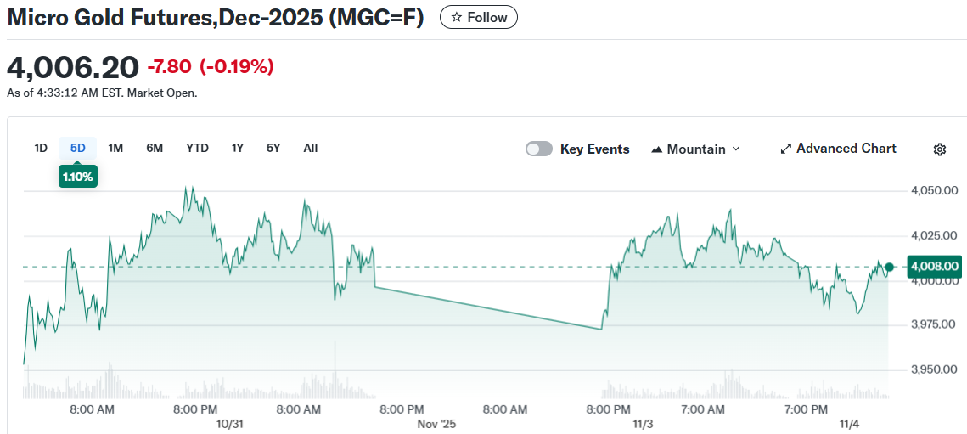Select the 1D time range tab
The height and width of the screenshot is (434, 967).
41,148
